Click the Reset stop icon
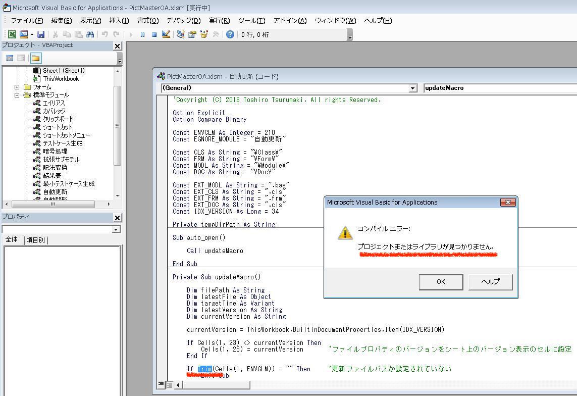The image size is (577, 396). pos(154,34)
